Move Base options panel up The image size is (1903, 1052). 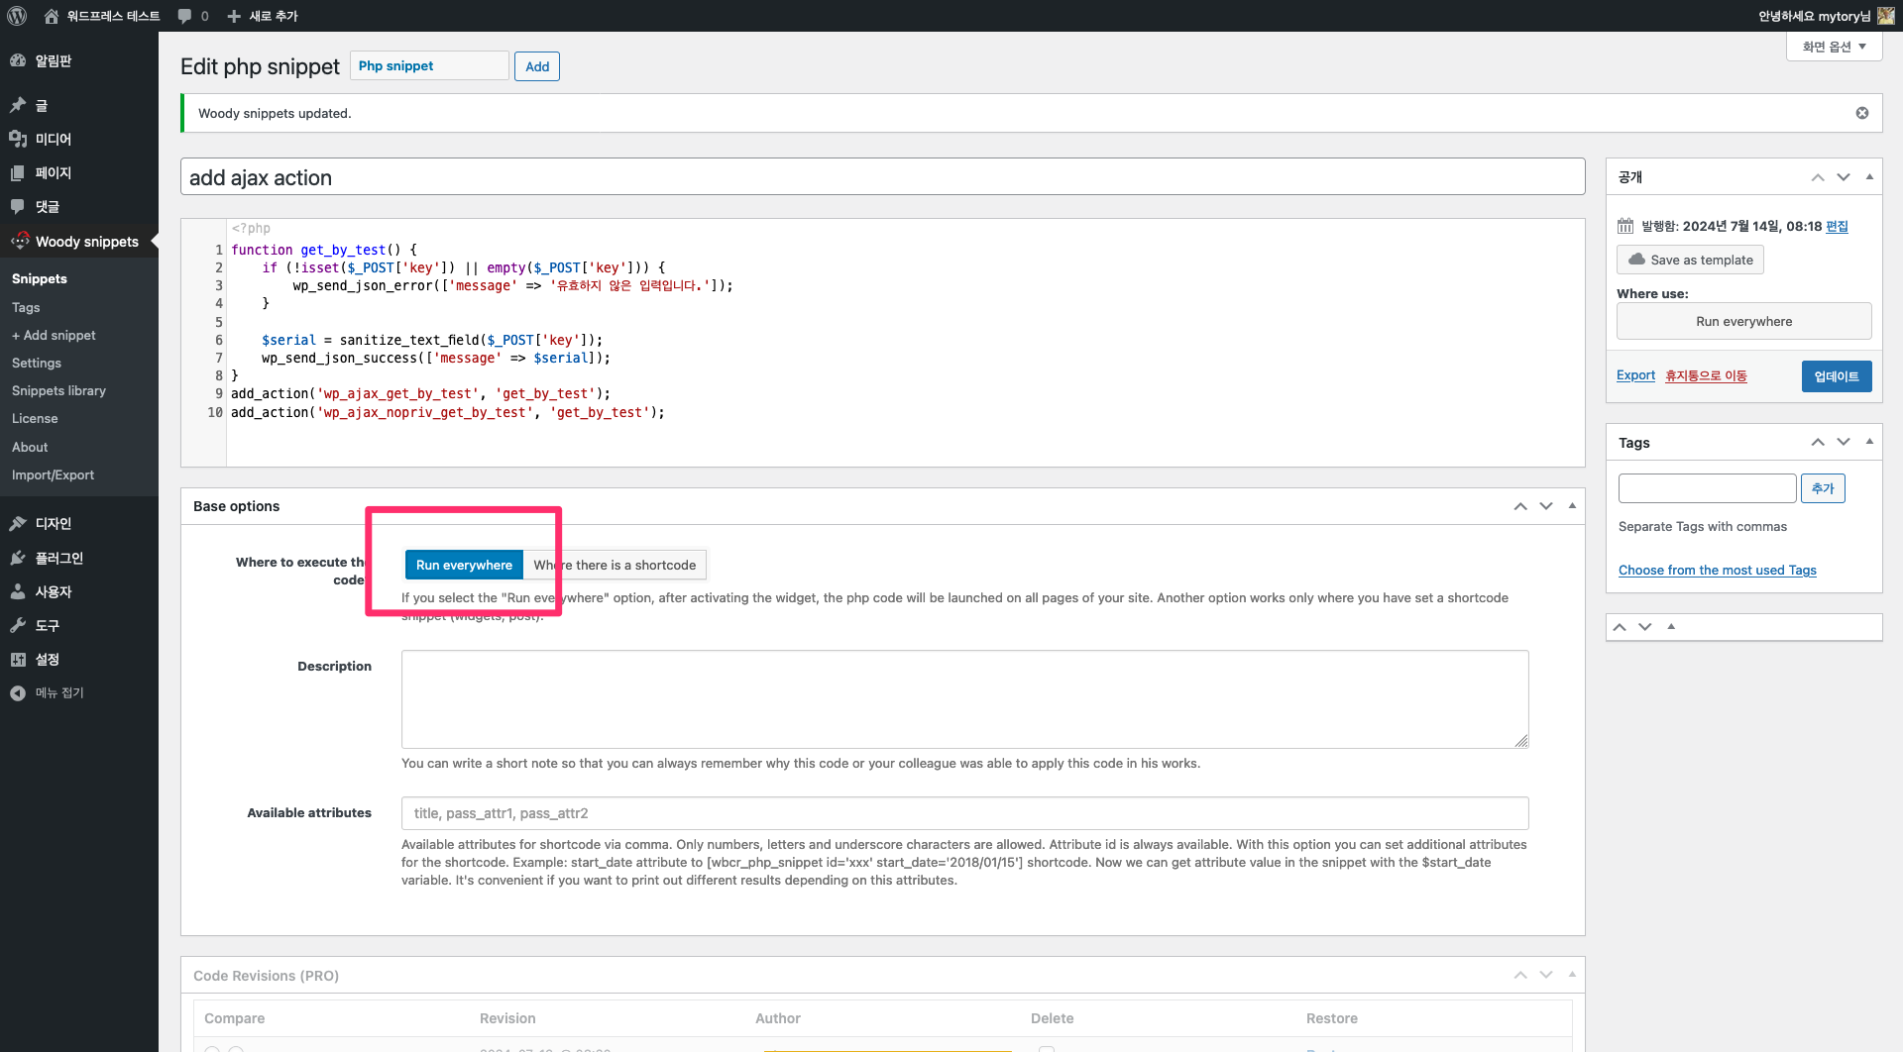[x=1520, y=506]
